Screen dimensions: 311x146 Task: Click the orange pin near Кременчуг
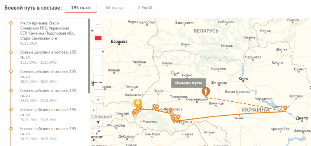tap(285, 108)
